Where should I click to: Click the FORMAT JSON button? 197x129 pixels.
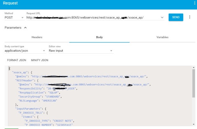click(17, 60)
